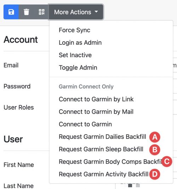Viewport: 177px width, 189px height.
Task: Choose Connect to Garmin by Link
Action: click(x=111, y=99)
